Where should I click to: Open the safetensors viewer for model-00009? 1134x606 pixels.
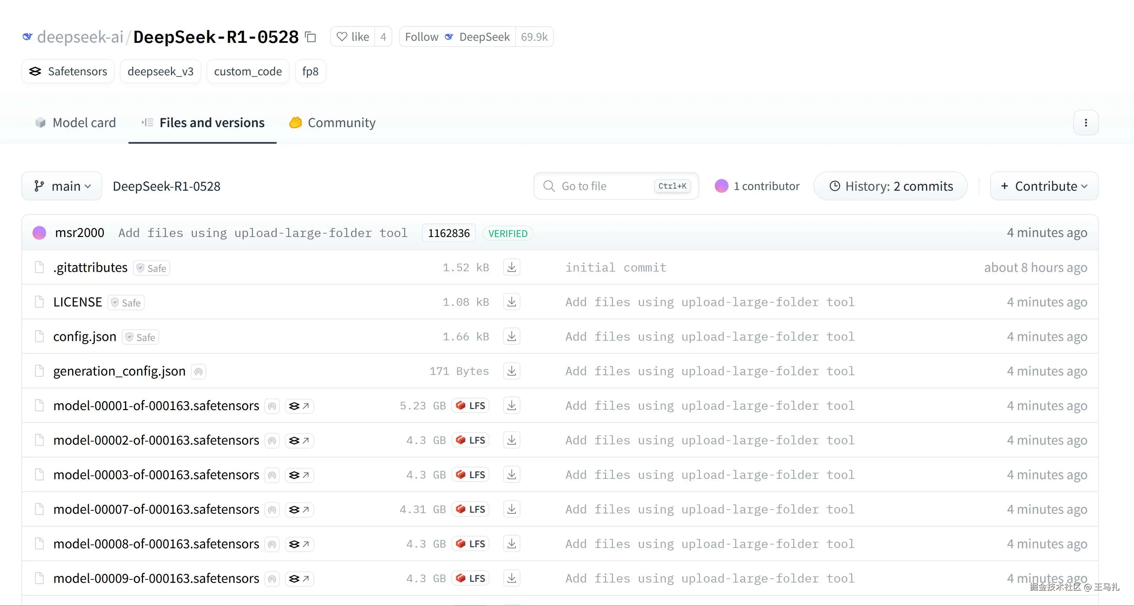[299, 578]
